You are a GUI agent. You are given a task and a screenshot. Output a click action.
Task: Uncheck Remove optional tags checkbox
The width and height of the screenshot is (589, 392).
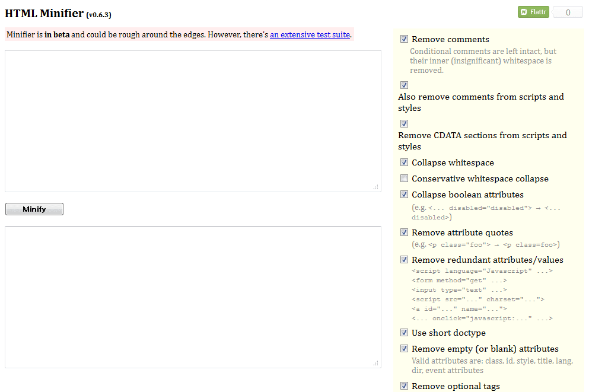(x=404, y=385)
